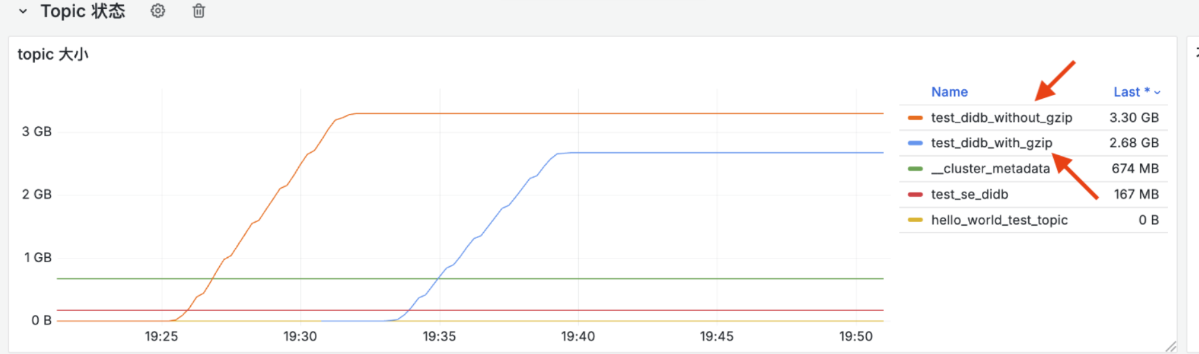Sort legend by Name column

pyautogui.click(x=949, y=92)
